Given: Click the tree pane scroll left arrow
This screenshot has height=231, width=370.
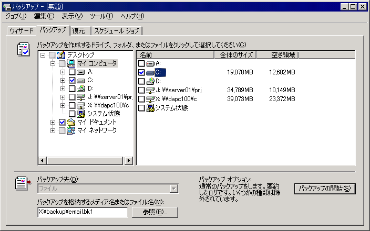Looking at the screenshot, I should pyautogui.click(x=42, y=161).
